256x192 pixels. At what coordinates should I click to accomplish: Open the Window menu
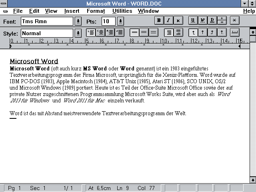pos(148,11)
